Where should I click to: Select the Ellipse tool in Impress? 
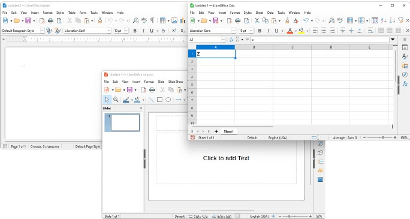click(x=168, y=100)
